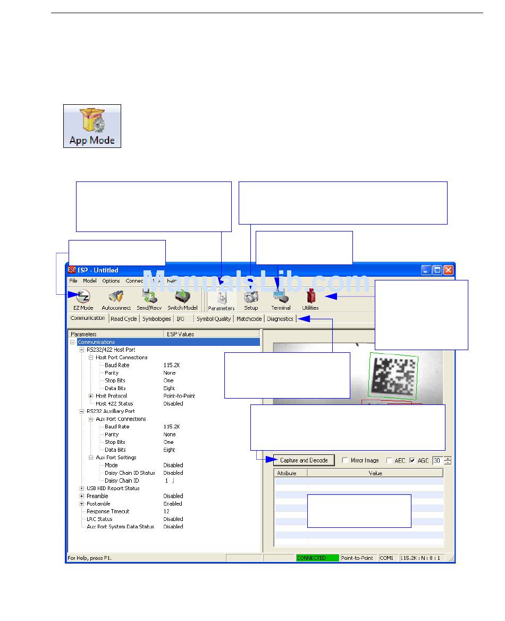
Task: Open the Parameters view
Action: point(221,301)
